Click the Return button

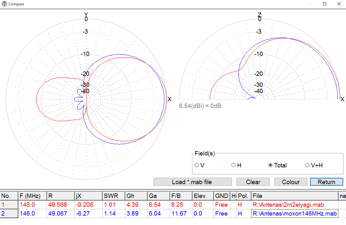(x=326, y=182)
